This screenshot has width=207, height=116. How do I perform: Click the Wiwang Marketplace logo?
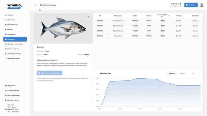pyautogui.click(x=15, y=6)
